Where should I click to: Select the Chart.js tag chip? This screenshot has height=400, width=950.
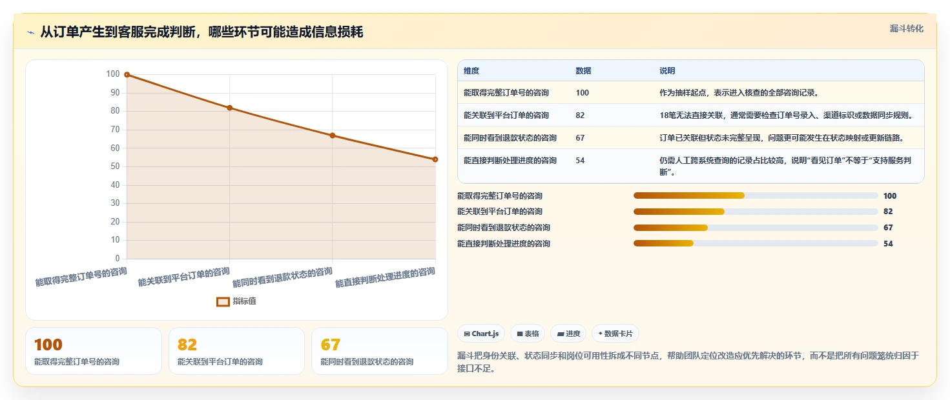(481, 334)
